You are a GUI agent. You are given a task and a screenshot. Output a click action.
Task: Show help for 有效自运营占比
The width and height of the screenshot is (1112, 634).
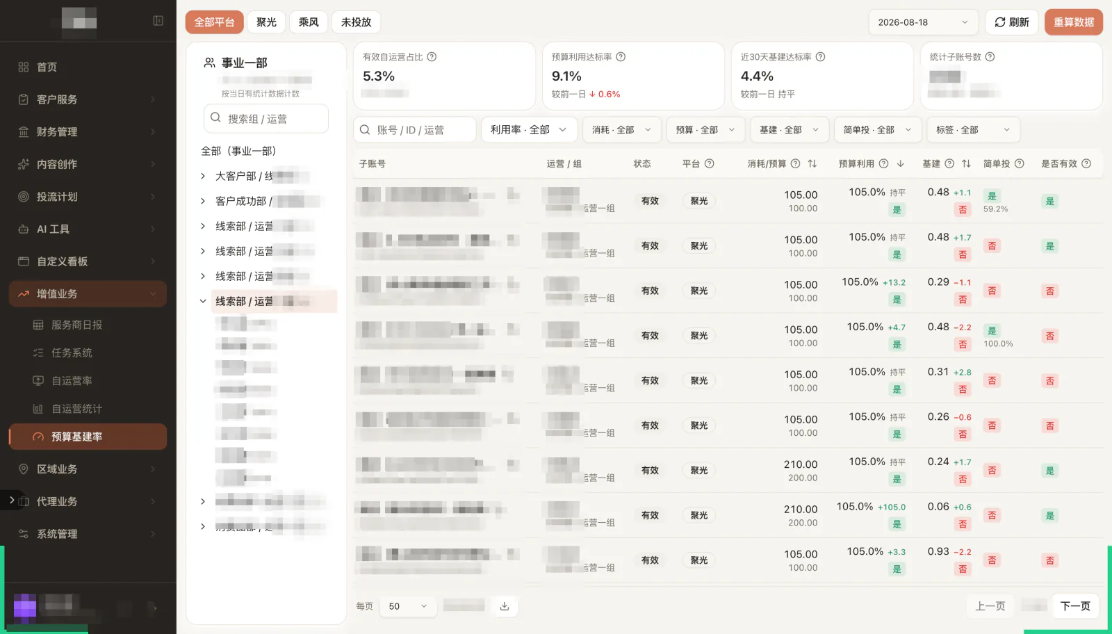point(432,57)
